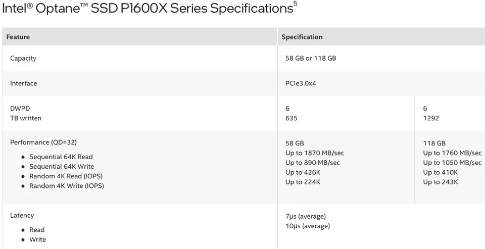The width and height of the screenshot is (485, 249).
Task: Click the "58 GB or 118 GB" capacity value
Action: 311,58
